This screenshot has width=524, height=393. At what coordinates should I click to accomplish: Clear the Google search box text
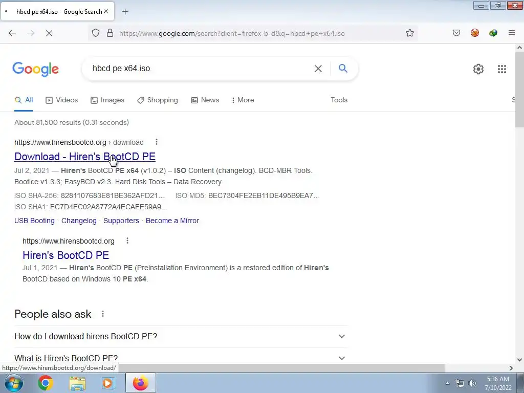point(318,69)
